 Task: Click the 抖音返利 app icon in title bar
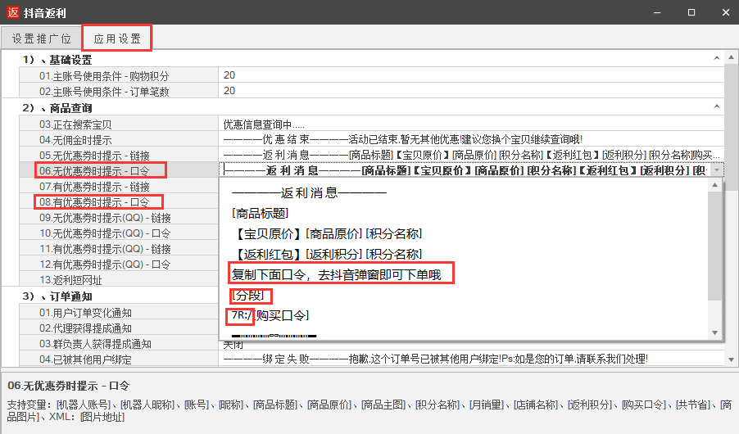point(13,12)
